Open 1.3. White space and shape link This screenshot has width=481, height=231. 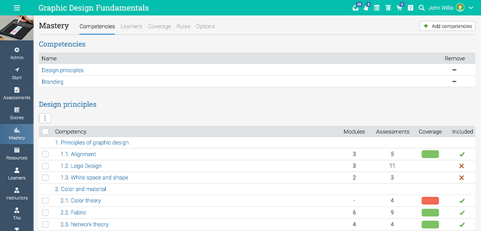tap(94, 178)
